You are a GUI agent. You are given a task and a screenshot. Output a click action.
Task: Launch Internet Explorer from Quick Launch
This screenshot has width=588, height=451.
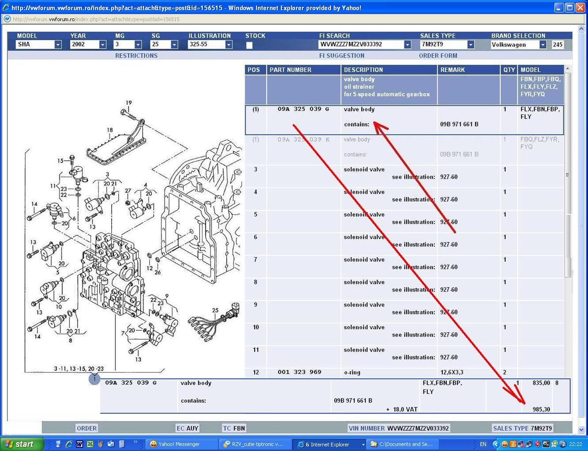[x=69, y=444]
